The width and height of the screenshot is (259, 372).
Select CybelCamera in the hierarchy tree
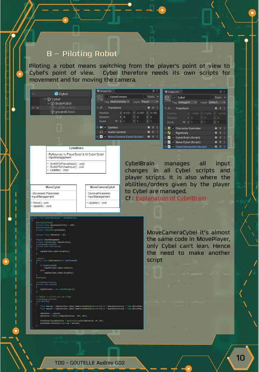(x=65, y=107)
